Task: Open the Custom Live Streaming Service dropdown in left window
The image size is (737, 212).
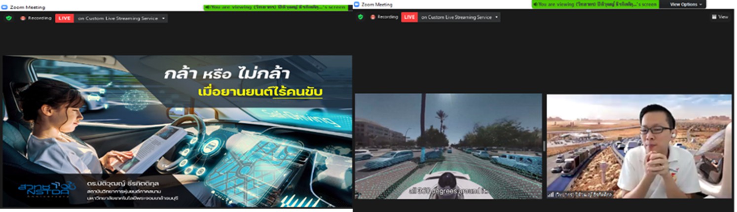Action: [121, 18]
